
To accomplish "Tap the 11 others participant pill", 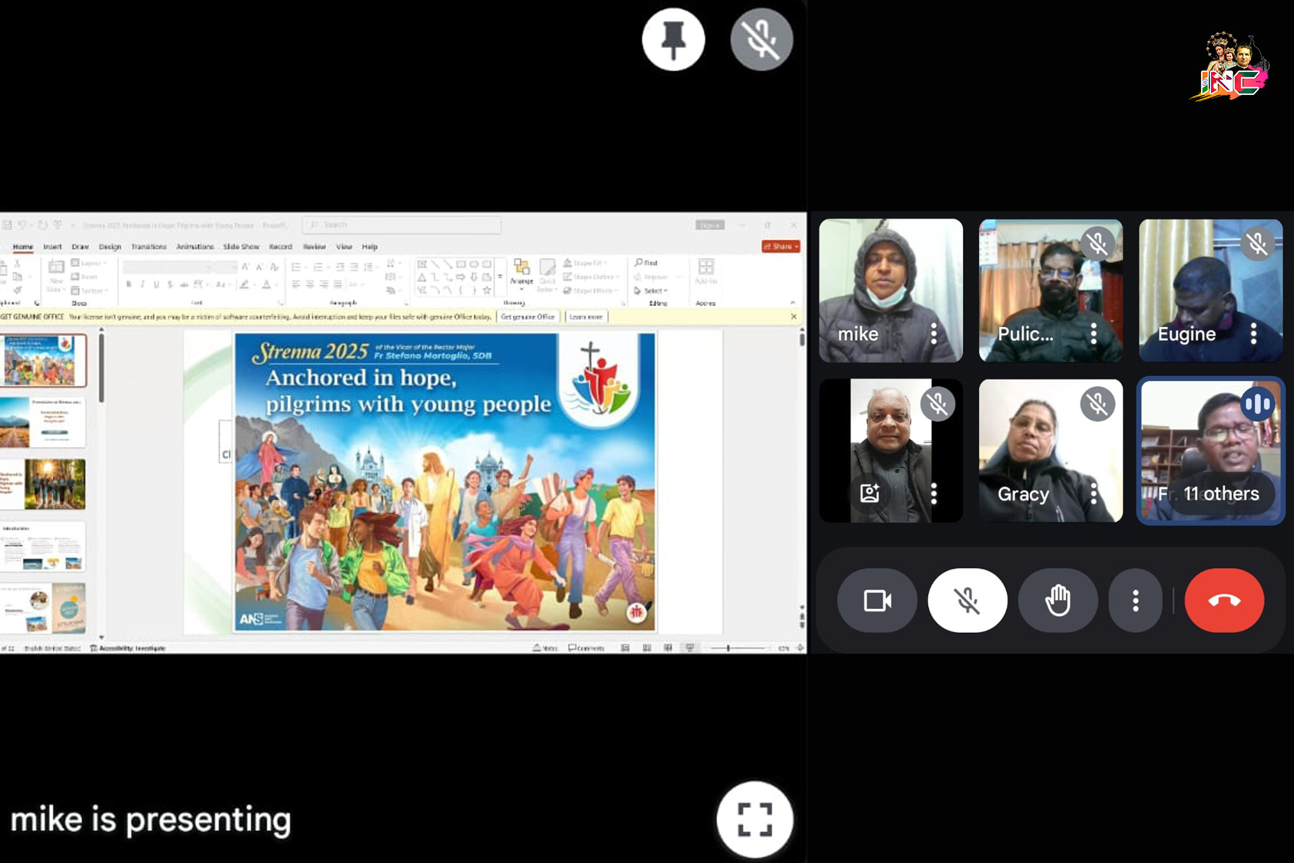I will click(1221, 493).
